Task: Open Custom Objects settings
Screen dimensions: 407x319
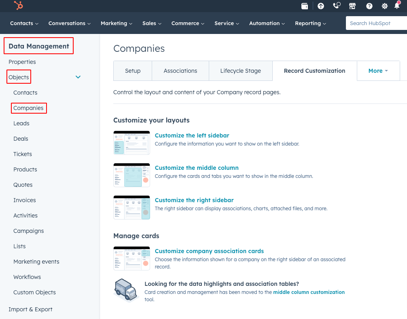Action: coord(34,292)
